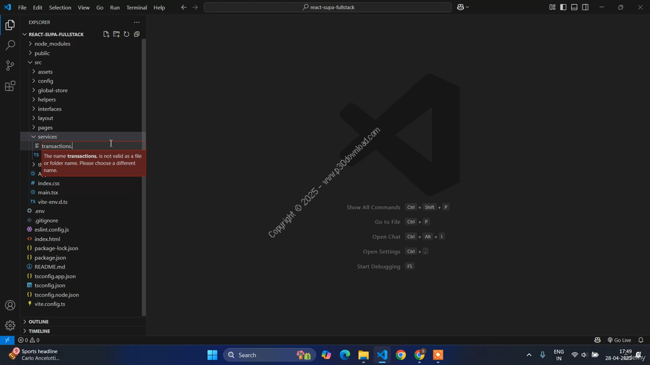This screenshot has height=365, width=650.
Task: Open the Terminal menu
Action: coord(137,8)
